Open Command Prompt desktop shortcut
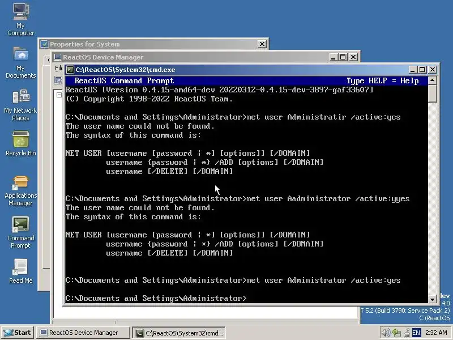Viewport: 453px width, 340px height. (x=20, y=232)
